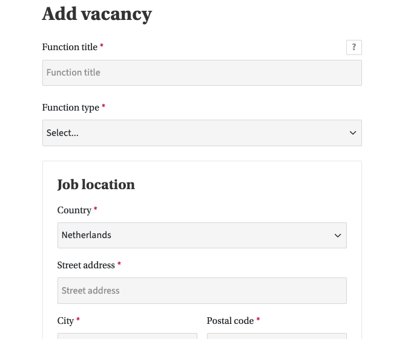Click the Street address label text
This screenshot has width=405, height=339.
point(86,265)
